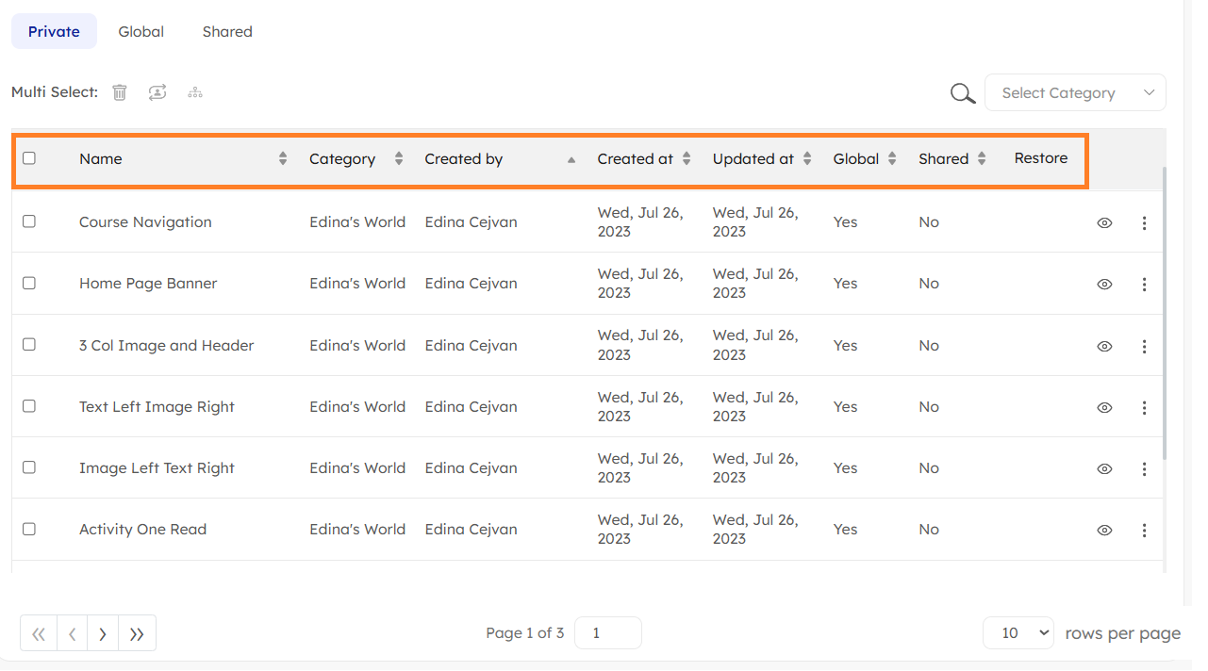Screen dimensions: 1208x671
Task: Sort by the Created at column header
Action: point(636,159)
